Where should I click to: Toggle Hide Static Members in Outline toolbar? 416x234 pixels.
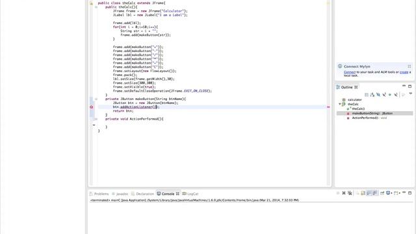pyautogui.click(x=384, y=95)
